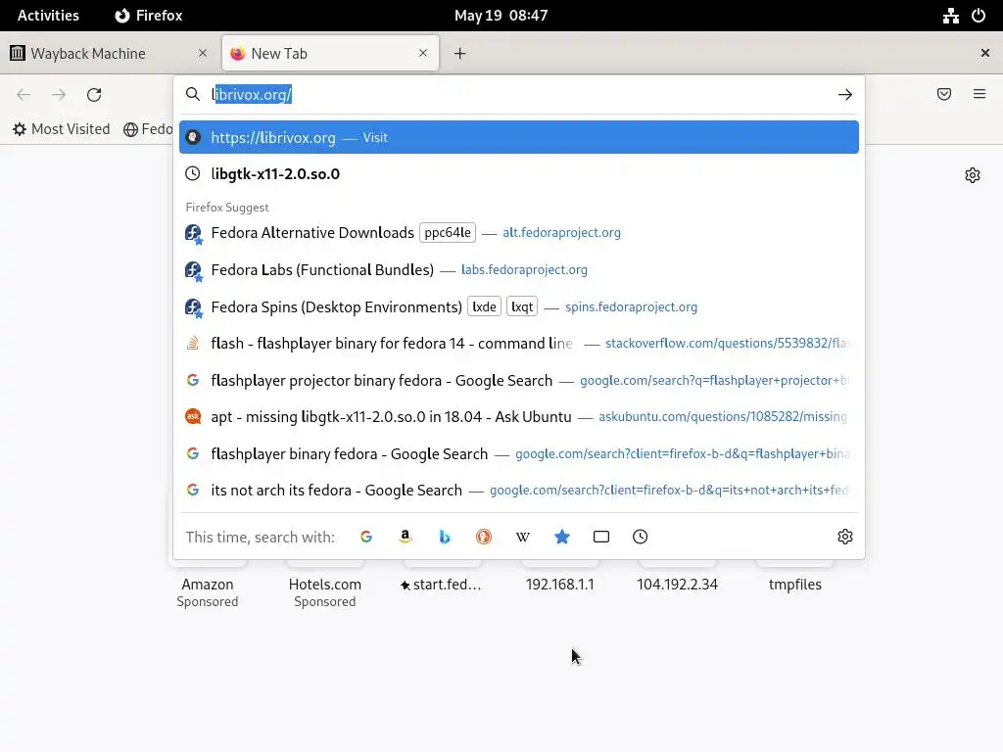The image size is (1003, 752).
Task: Search open Tabs using tab icon
Action: pyautogui.click(x=601, y=537)
